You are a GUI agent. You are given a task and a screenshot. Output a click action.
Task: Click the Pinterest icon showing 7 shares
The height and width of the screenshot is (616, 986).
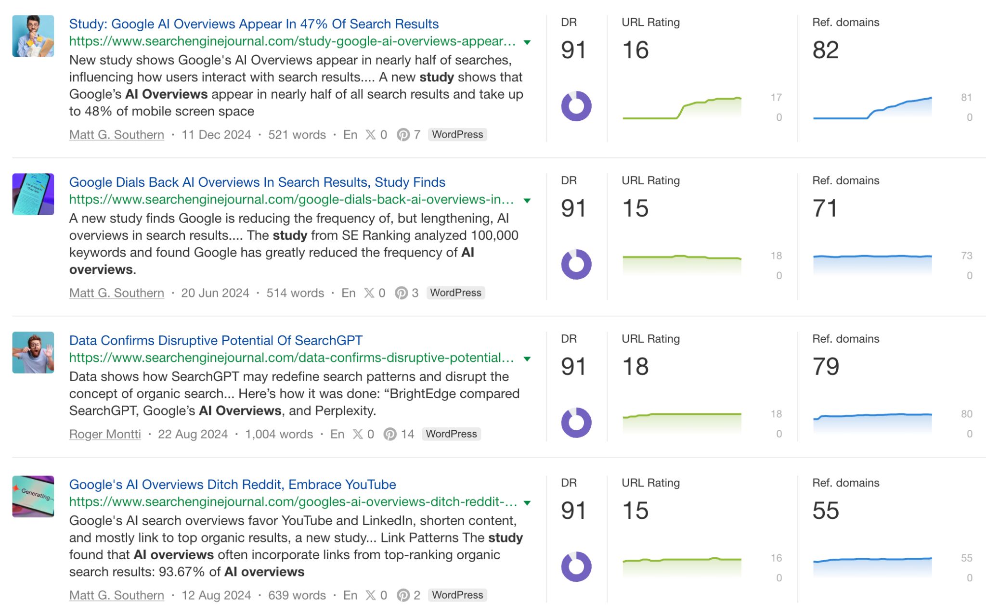coord(402,135)
